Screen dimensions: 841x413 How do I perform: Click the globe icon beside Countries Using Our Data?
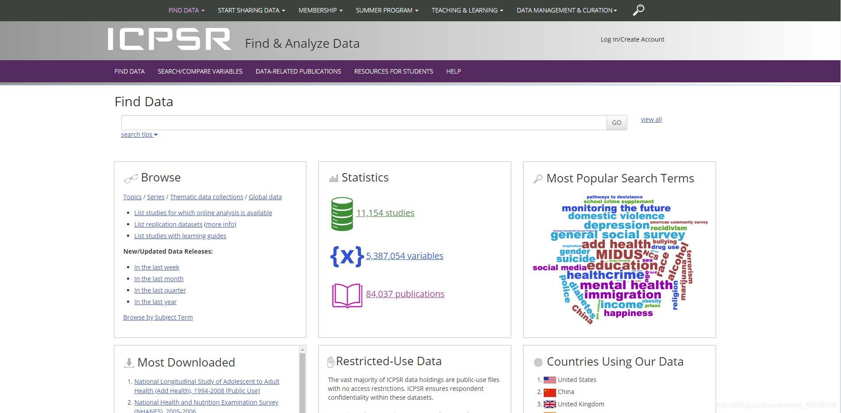point(538,363)
